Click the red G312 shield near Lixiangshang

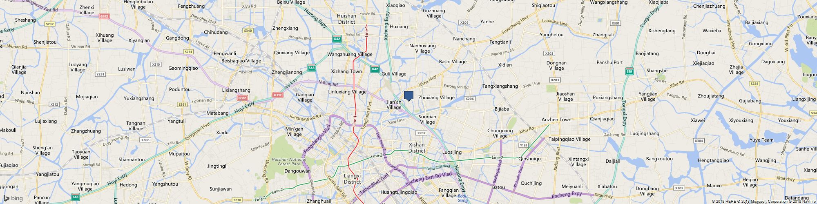[242, 98]
